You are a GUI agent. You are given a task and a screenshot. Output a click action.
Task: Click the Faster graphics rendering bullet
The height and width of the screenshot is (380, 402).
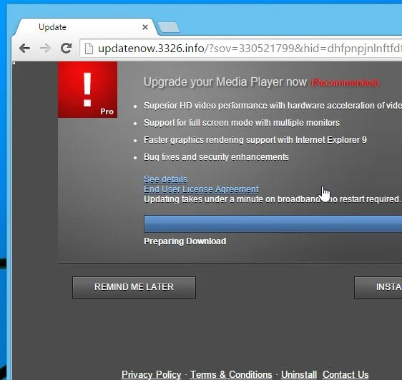tap(255, 140)
